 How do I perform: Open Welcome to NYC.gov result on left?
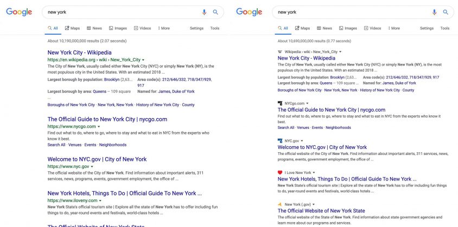pos(97,159)
